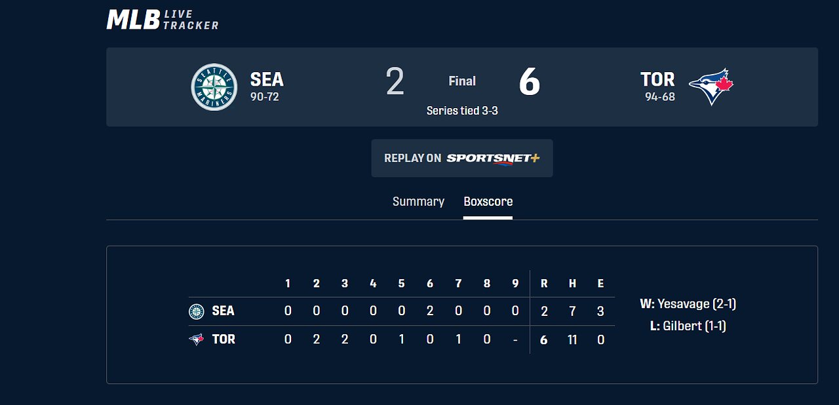839x405 pixels.
Task: Click the small Mariners logo in linescore
Action: click(196, 311)
